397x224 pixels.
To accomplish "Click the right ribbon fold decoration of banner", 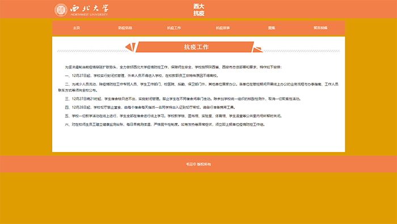I will 257,49.
